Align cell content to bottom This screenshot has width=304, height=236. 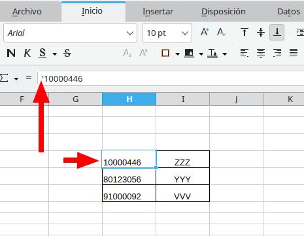click(x=277, y=33)
